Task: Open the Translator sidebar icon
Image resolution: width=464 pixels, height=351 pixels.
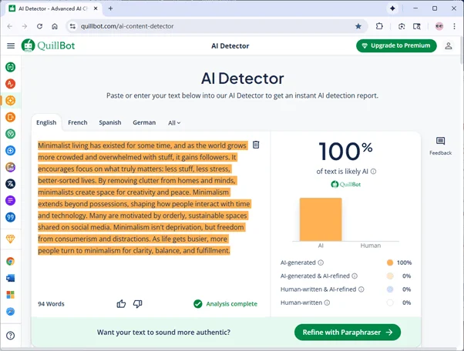Action: click(x=10, y=184)
